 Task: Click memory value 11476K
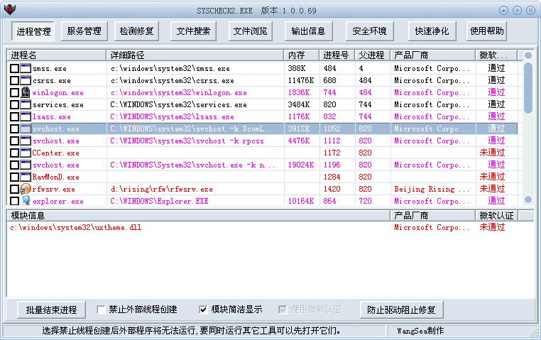[301, 80]
